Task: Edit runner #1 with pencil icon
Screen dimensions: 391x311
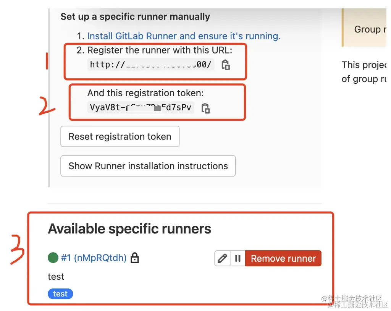Action: pos(222,259)
